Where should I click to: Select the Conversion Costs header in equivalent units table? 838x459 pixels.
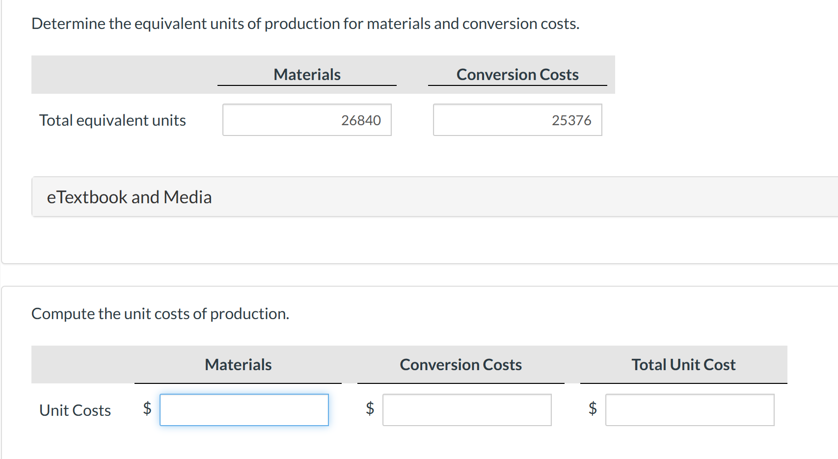[x=517, y=75]
